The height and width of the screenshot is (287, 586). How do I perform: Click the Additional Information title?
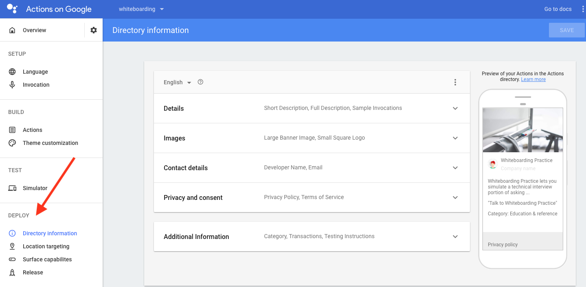196,237
